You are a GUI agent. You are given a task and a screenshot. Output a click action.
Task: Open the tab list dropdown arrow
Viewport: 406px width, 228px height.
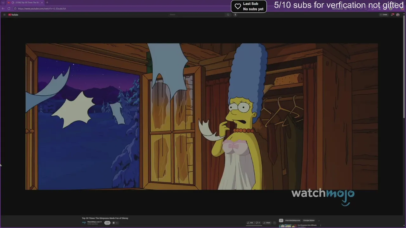pyautogui.click(x=3, y=3)
